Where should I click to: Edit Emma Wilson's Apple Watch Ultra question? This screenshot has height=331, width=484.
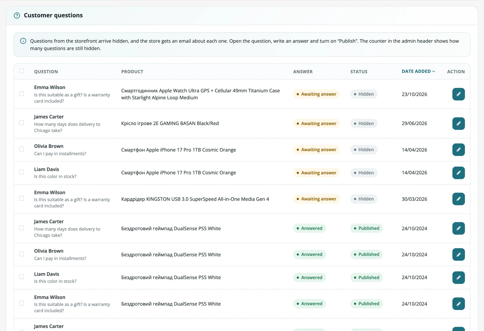459,94
